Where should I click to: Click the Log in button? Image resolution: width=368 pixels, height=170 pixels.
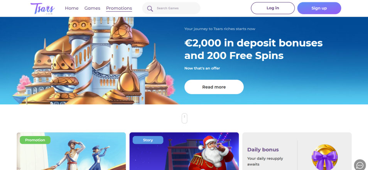click(273, 8)
